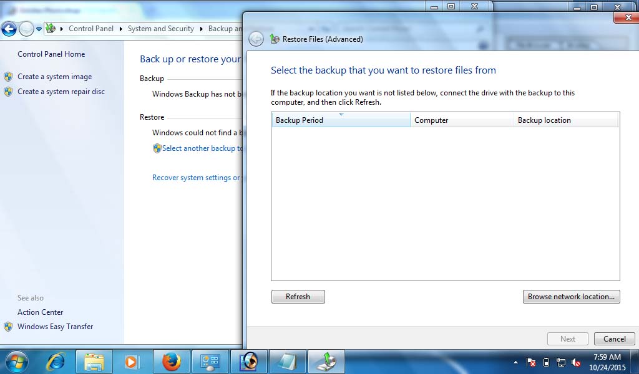The height and width of the screenshot is (374, 639).
Task: Click the 'Back up or restore your' heading
Action: point(191,59)
